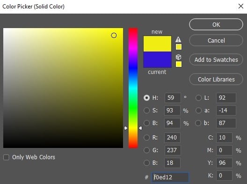
Task: Click the K black field showing 0
Action: click(x=224, y=175)
